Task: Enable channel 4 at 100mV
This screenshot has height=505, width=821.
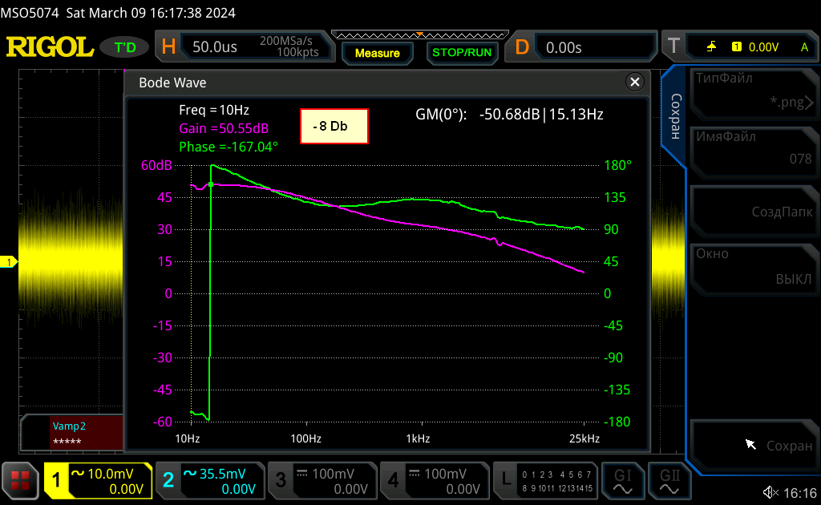Action: point(434,480)
